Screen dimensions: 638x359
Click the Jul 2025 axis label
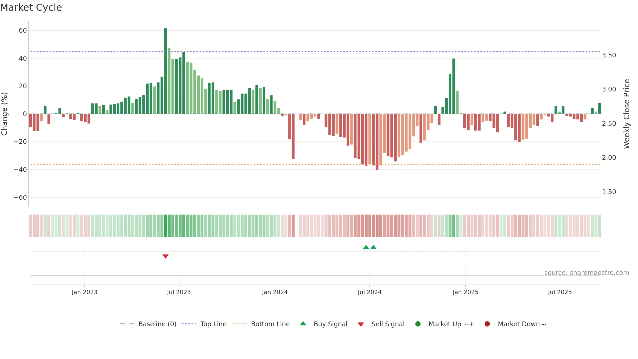click(x=560, y=292)
